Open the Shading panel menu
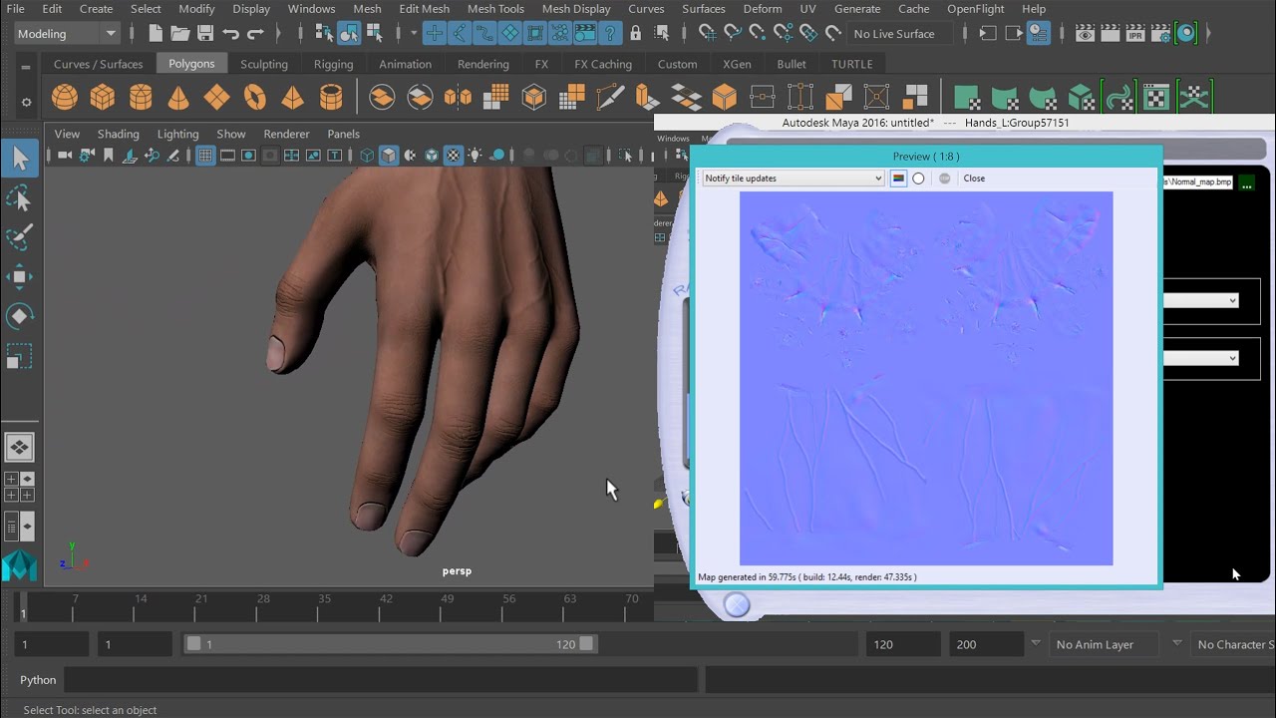The image size is (1276, 718). (118, 134)
